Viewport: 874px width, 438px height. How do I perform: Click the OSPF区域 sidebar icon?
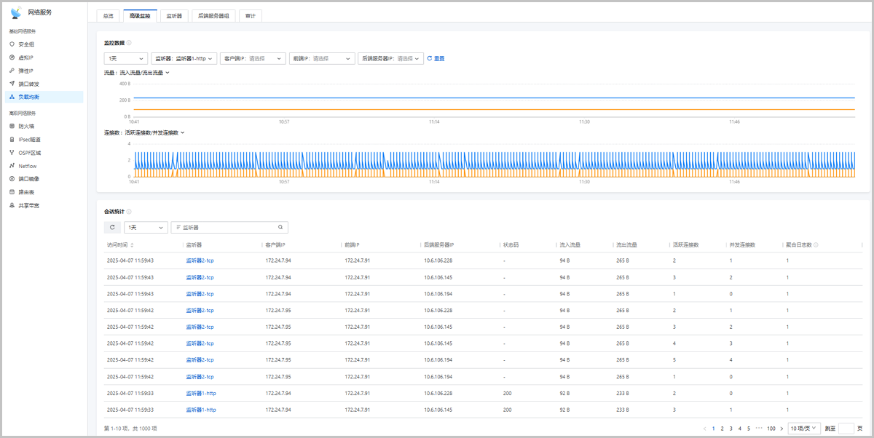(12, 153)
